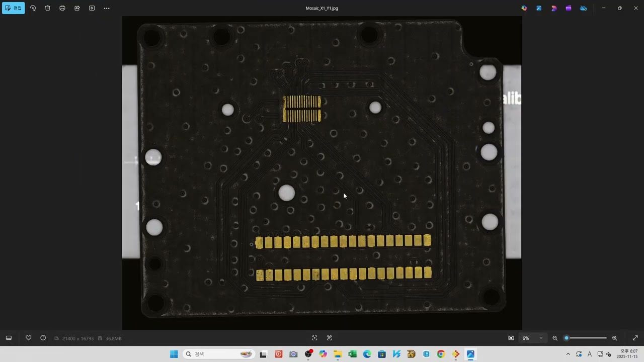
Task: Adjust the zoom slider handle
Action: pyautogui.click(x=567, y=338)
